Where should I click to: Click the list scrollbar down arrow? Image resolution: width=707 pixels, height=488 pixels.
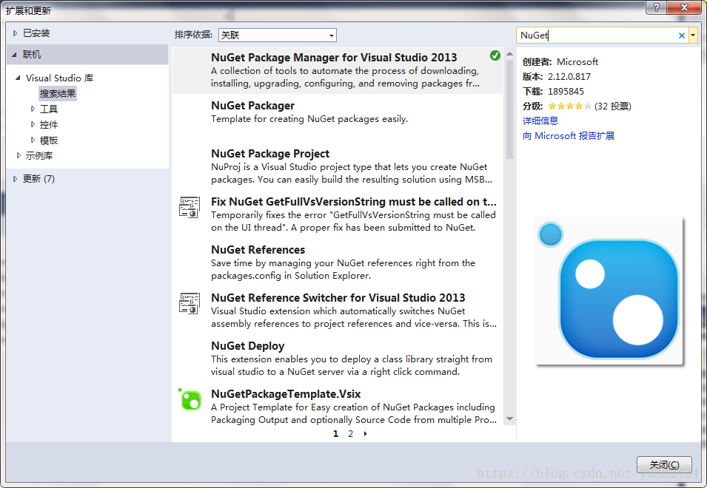(509, 419)
